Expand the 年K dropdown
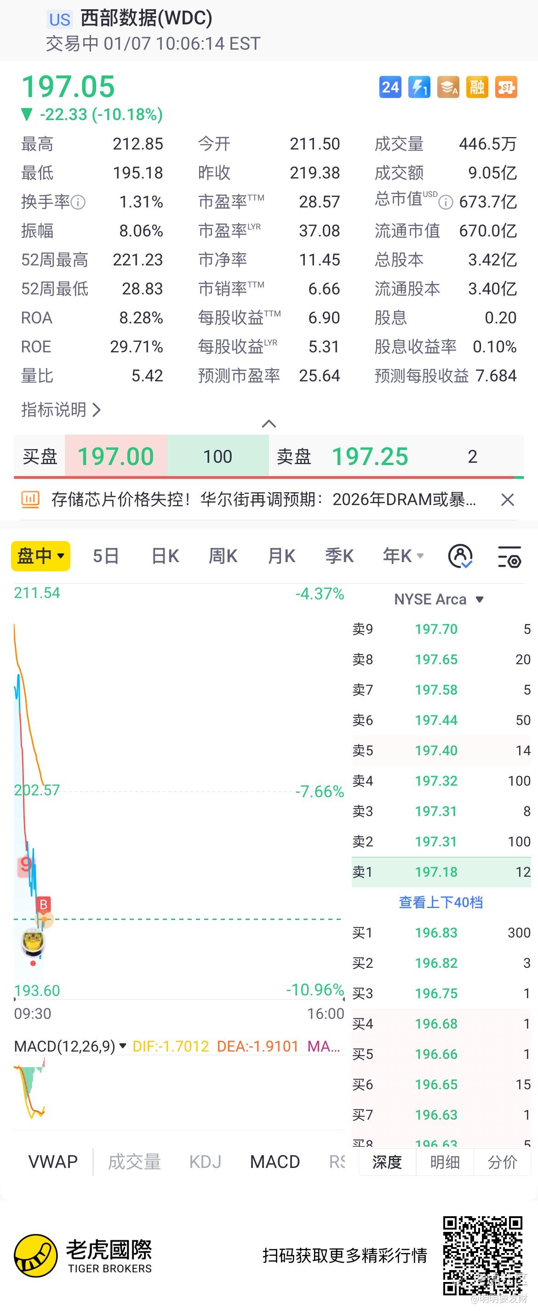This screenshot has width=538, height=1311. [x=403, y=556]
